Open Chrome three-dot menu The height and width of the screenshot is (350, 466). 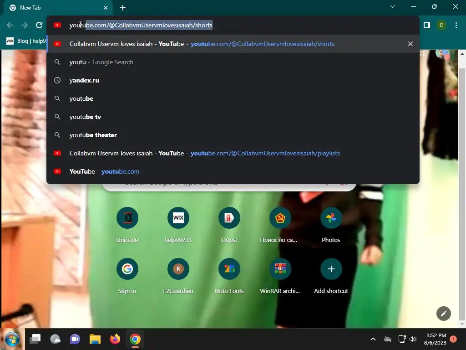[456, 25]
